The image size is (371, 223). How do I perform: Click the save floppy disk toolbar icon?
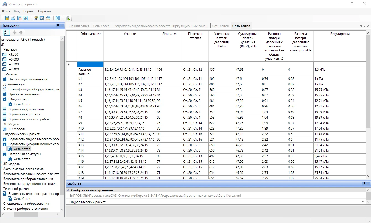click(x=26, y=18)
